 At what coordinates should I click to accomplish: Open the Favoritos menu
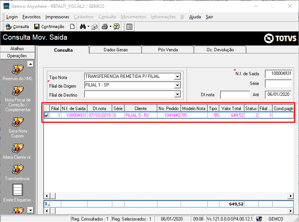click(x=32, y=17)
